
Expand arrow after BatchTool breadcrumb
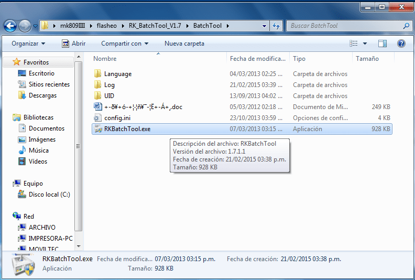tap(227, 26)
